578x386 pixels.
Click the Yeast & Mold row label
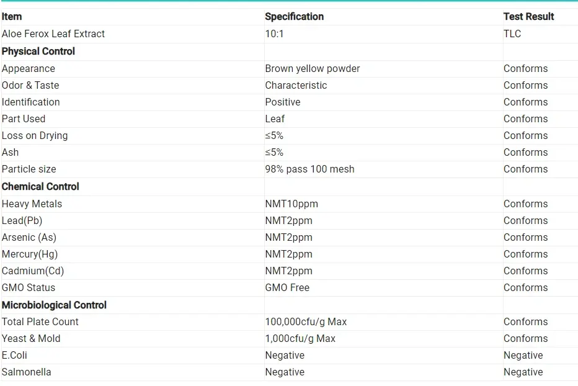click(31, 339)
